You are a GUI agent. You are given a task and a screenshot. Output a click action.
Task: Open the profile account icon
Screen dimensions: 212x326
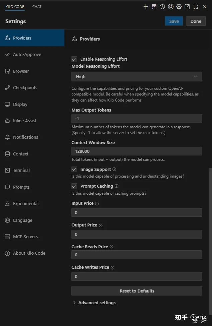pyautogui.click(x=171, y=7)
